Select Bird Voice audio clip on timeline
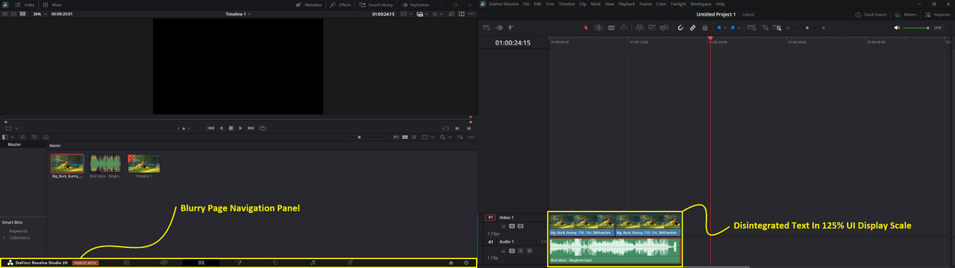955x268 pixels. coord(616,251)
